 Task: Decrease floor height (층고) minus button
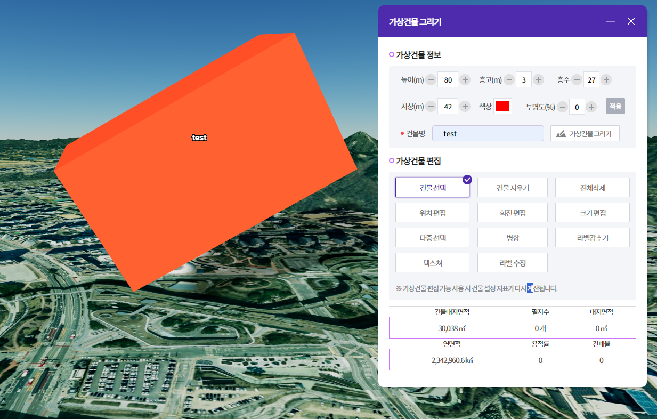click(x=509, y=80)
